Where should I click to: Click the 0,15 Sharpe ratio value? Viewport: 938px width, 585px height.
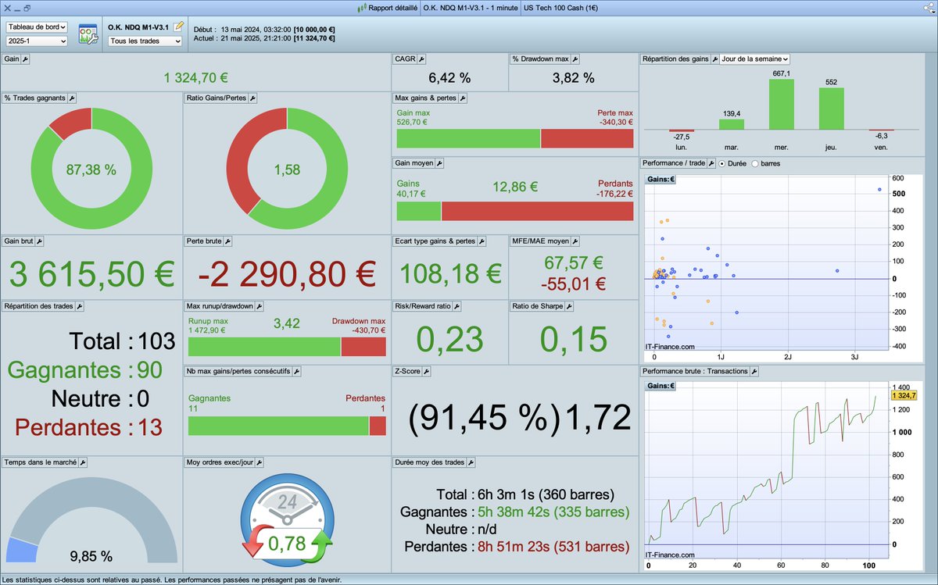(x=574, y=339)
